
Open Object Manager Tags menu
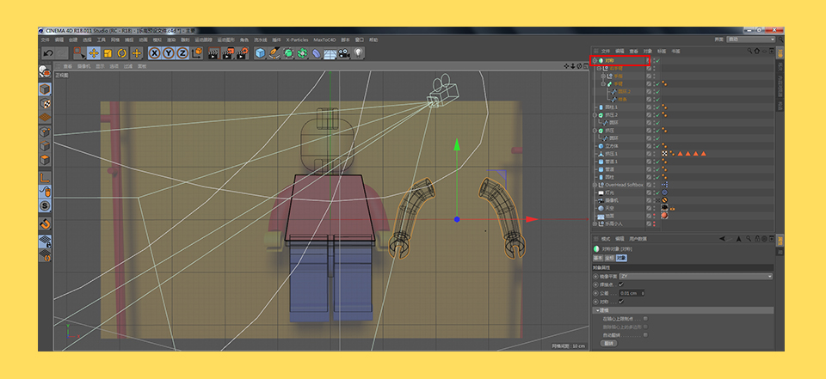(x=662, y=51)
